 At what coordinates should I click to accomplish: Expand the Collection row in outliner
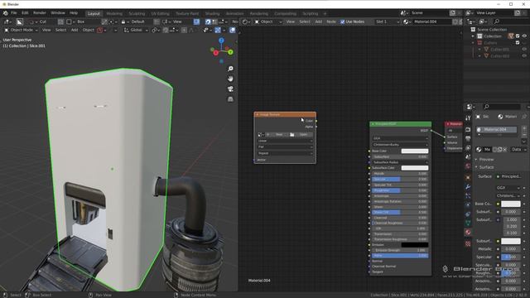pyautogui.click(x=473, y=36)
